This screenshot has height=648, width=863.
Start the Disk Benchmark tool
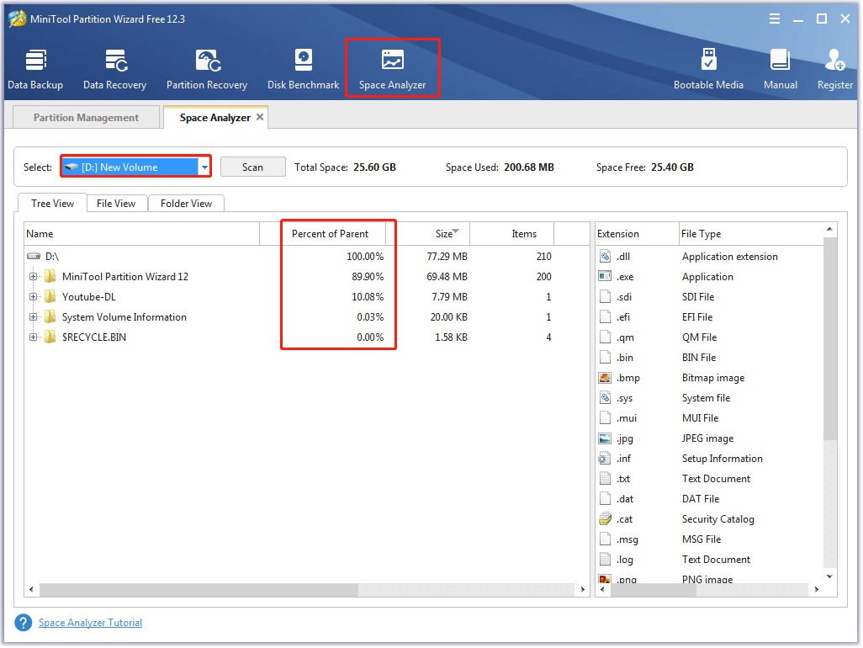click(303, 67)
